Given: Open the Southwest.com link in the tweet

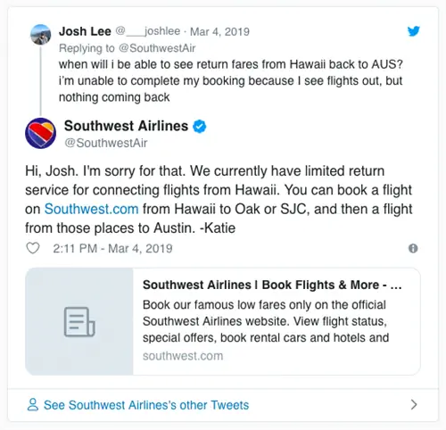Looking at the screenshot, I should point(91,209).
